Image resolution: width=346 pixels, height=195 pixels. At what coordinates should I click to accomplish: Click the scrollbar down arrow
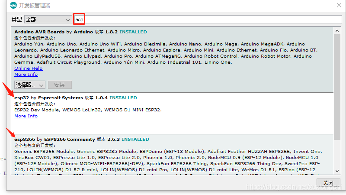pos(337,171)
